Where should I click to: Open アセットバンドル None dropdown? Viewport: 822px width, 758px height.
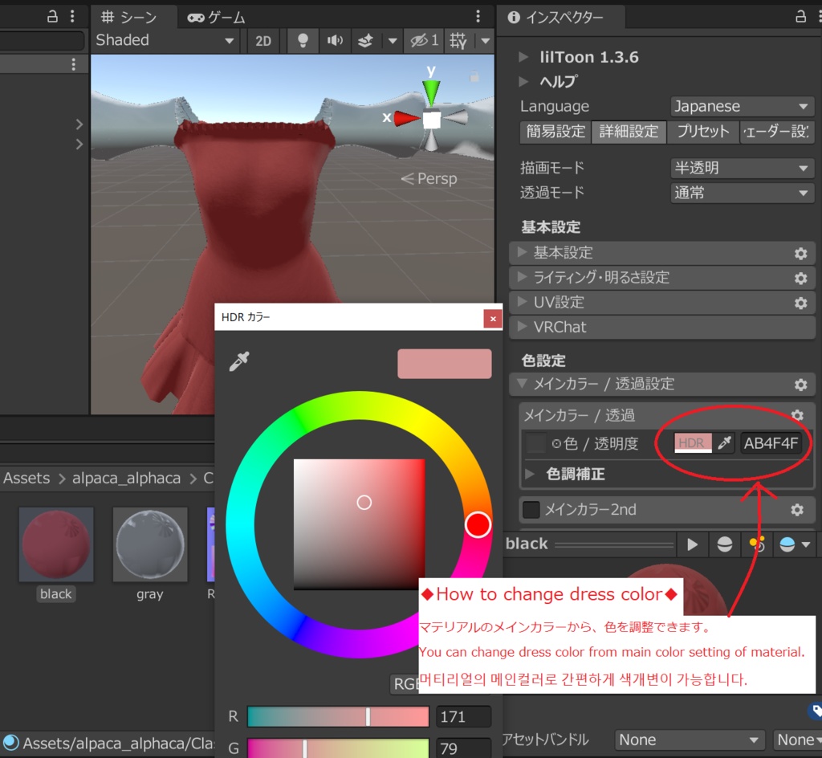[x=690, y=740]
